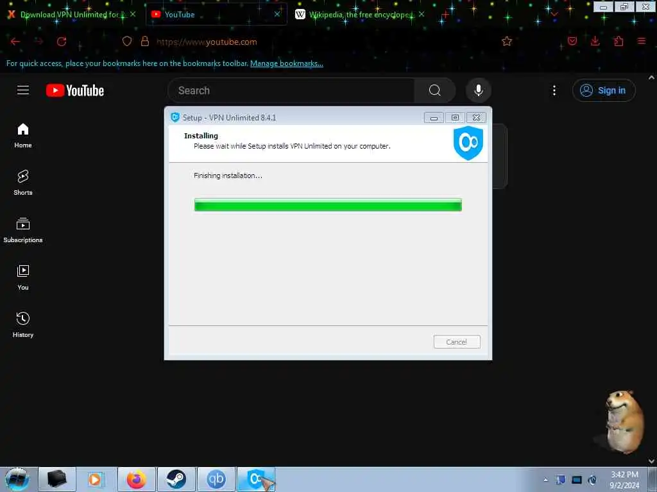The width and height of the screenshot is (657, 492).
Task: Start voice search with microphone icon
Action: coord(478,90)
